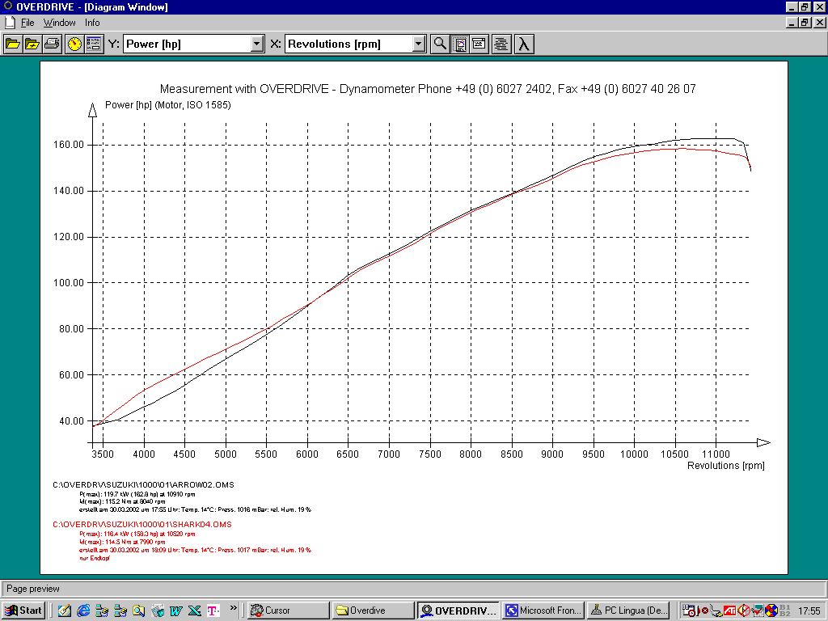Image resolution: width=828 pixels, height=621 pixels.
Task: Click the window-with-wavy-line toolbar icon
Action: [x=479, y=44]
